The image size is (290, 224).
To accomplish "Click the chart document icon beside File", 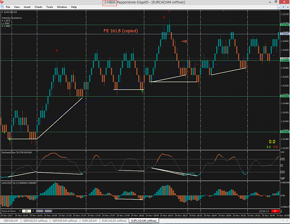I will point(2,7).
